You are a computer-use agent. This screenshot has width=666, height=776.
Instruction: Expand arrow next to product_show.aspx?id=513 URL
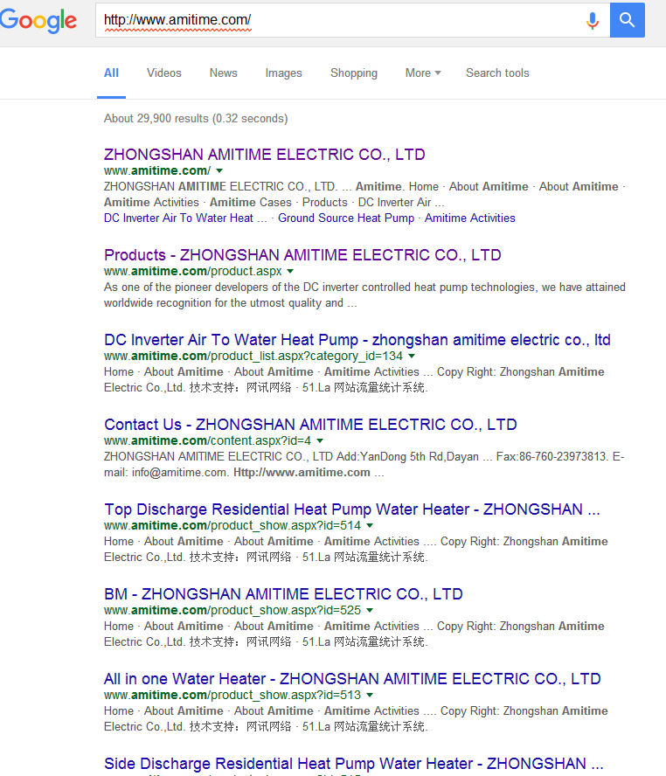[x=369, y=695]
